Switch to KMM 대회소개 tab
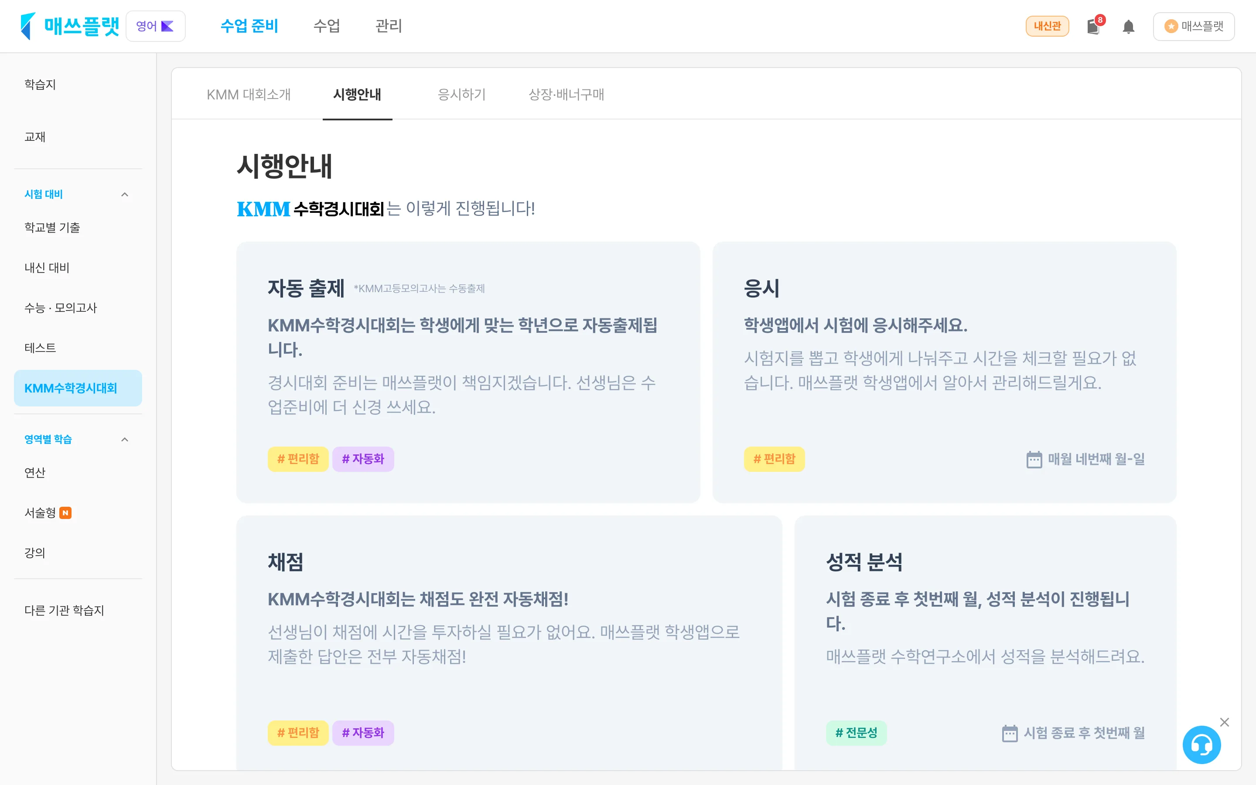Screen dimensions: 1256x785 [249, 94]
